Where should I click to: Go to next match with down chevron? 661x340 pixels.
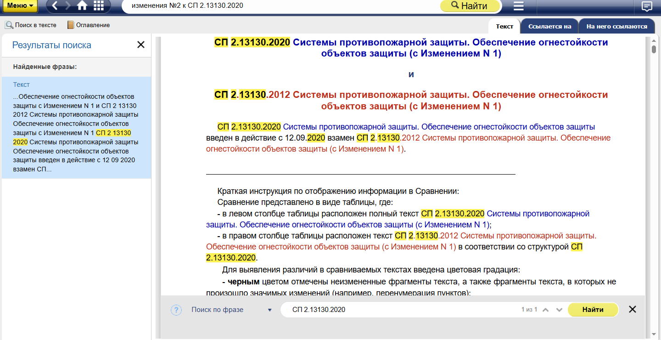(559, 310)
